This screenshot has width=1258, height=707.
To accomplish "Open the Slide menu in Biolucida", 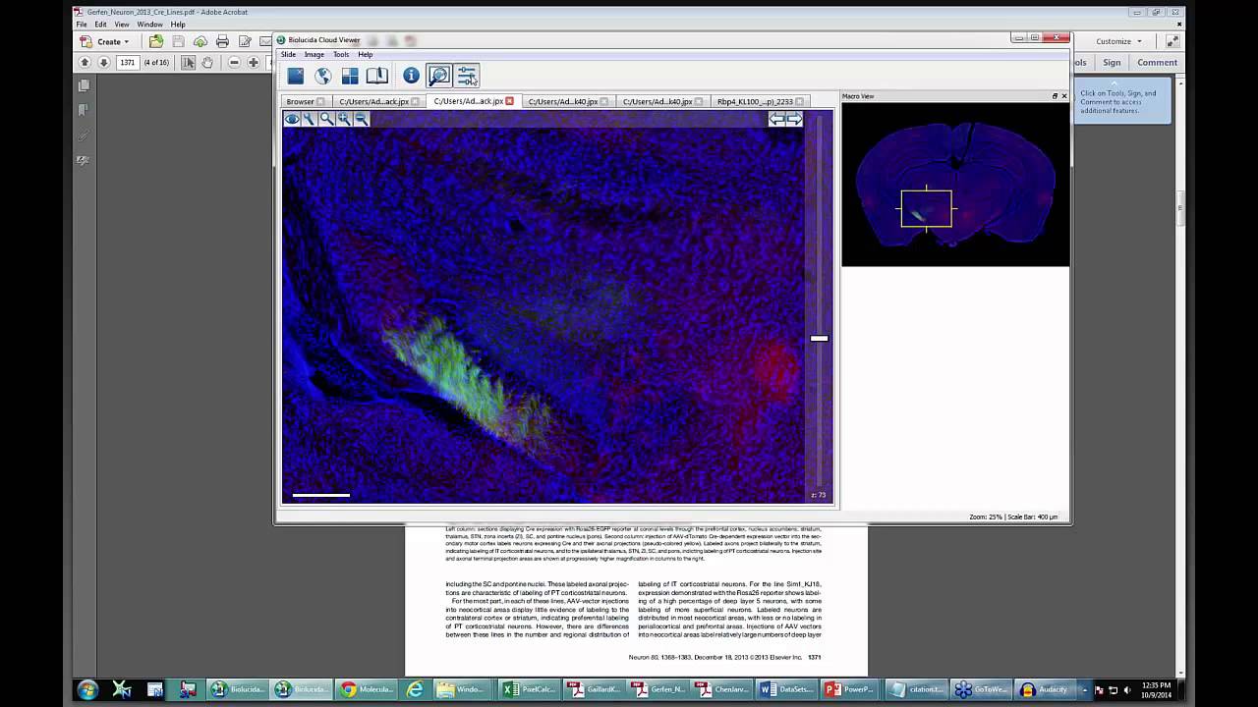I will [288, 55].
